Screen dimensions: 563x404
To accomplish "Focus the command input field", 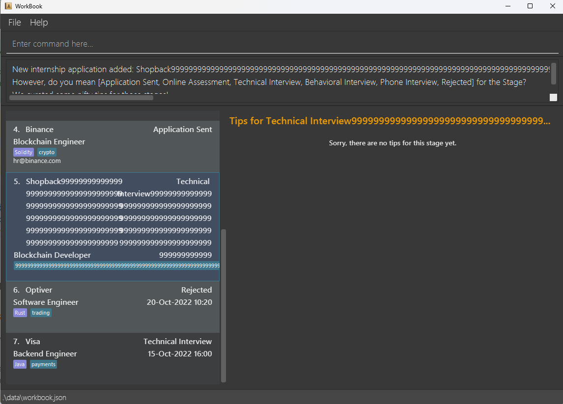I will click(x=282, y=44).
